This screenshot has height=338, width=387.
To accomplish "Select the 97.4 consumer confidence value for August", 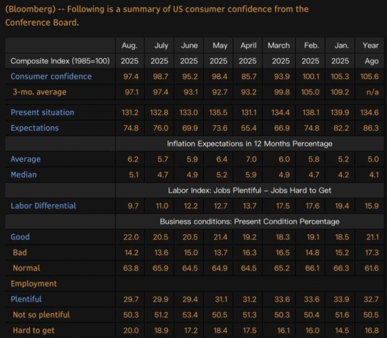I will (x=131, y=77).
